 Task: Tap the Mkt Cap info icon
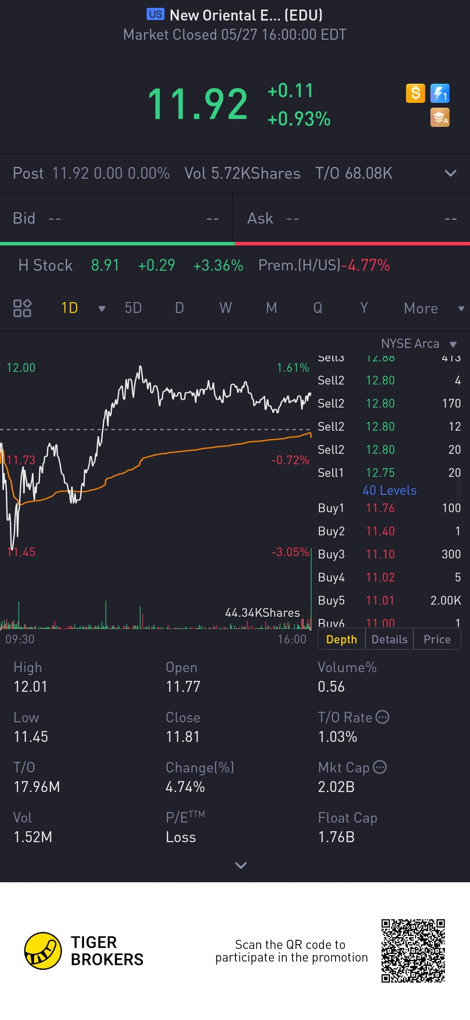coord(380,767)
